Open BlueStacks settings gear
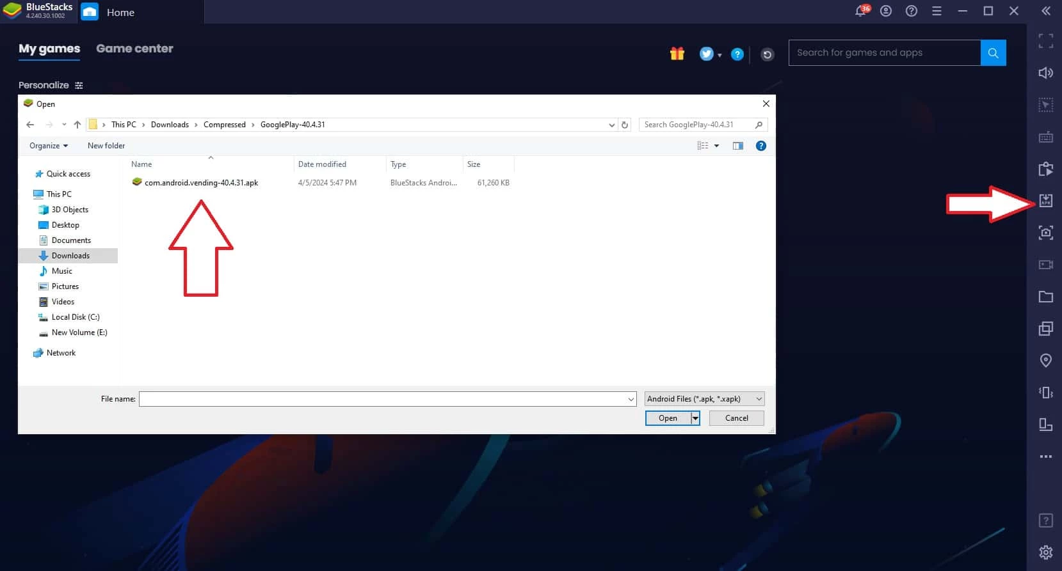 (x=1045, y=552)
